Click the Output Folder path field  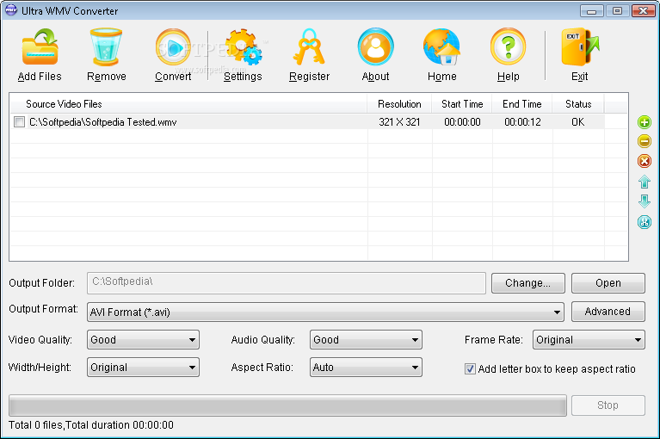point(287,283)
